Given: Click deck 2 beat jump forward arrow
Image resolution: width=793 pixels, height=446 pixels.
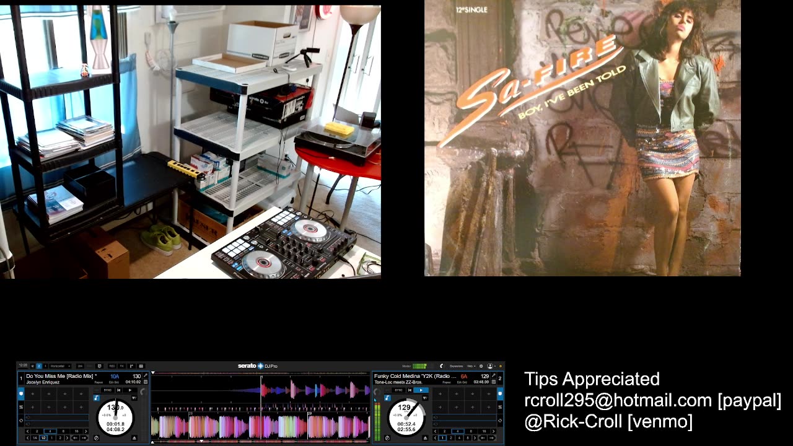Looking at the screenshot, I should (492, 438).
